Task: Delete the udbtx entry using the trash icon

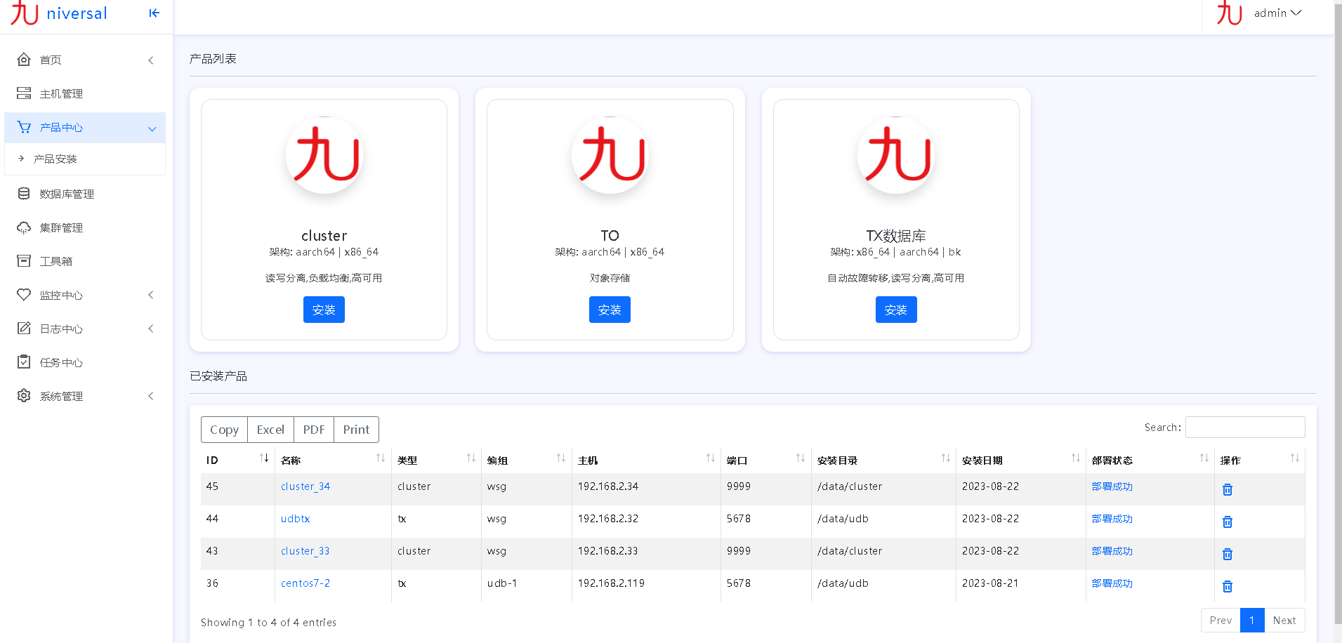Action: click(x=1227, y=522)
